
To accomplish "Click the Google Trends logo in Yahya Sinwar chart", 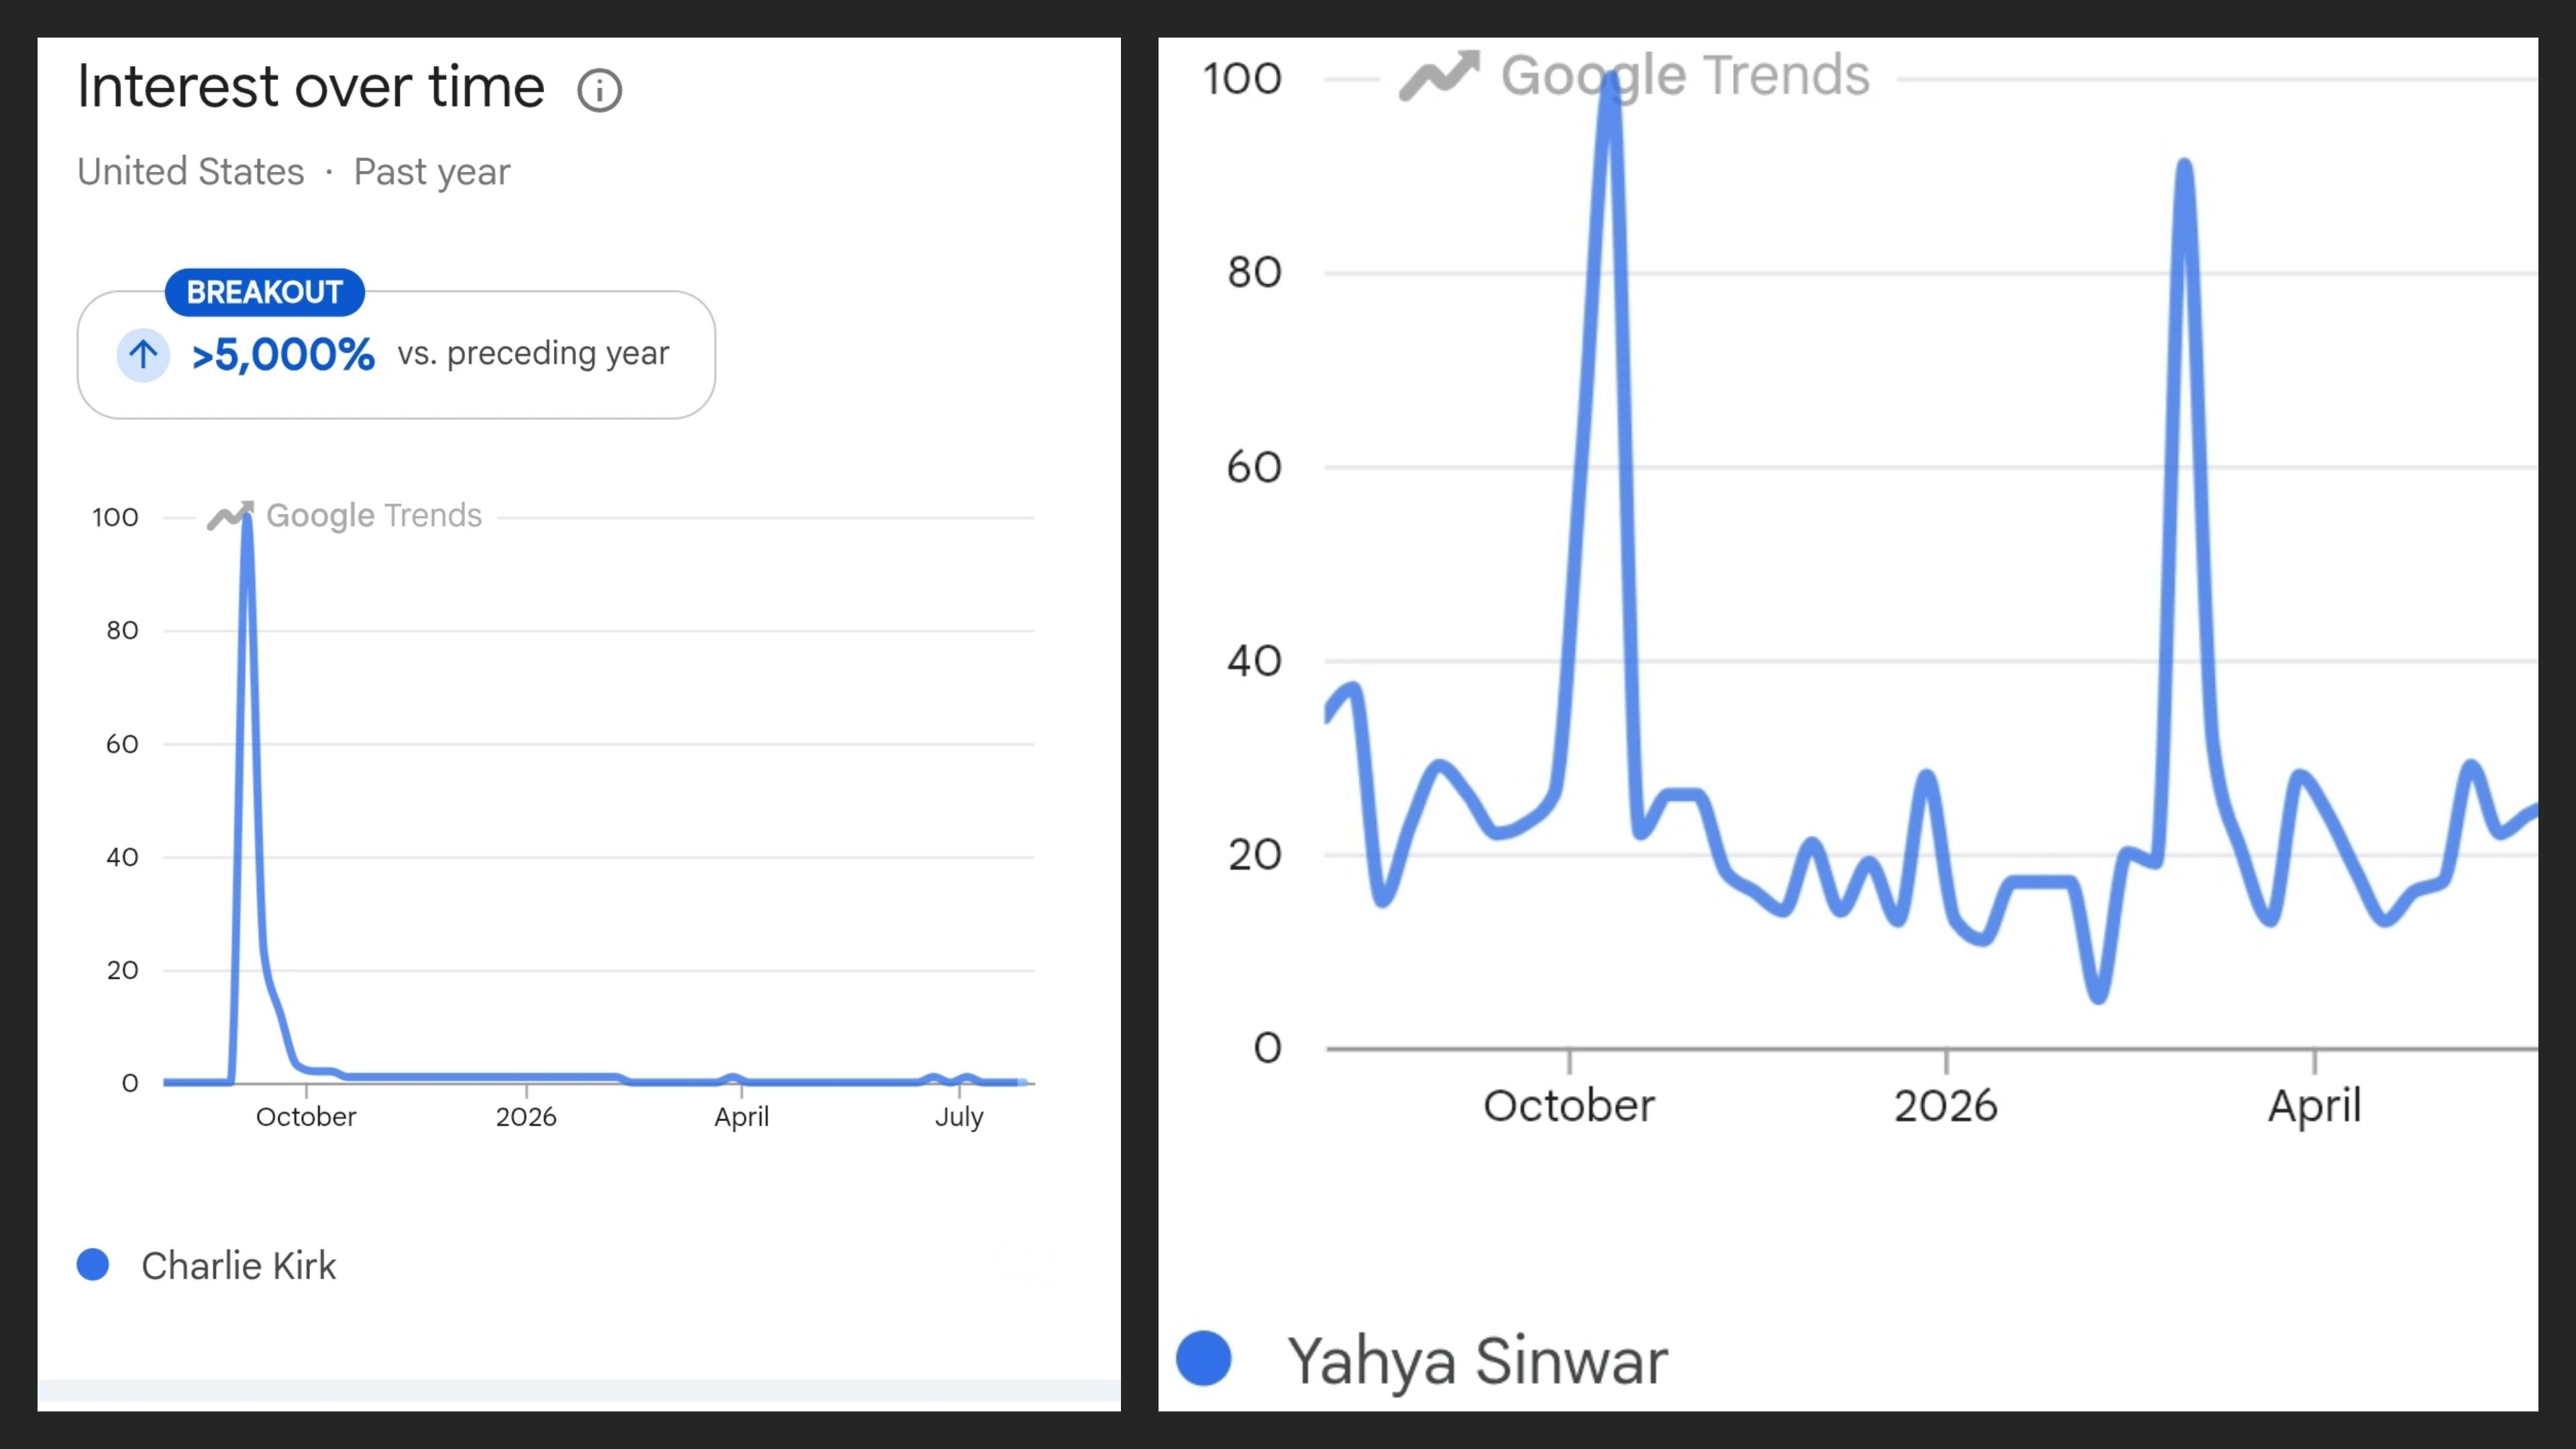I will coord(1634,75).
